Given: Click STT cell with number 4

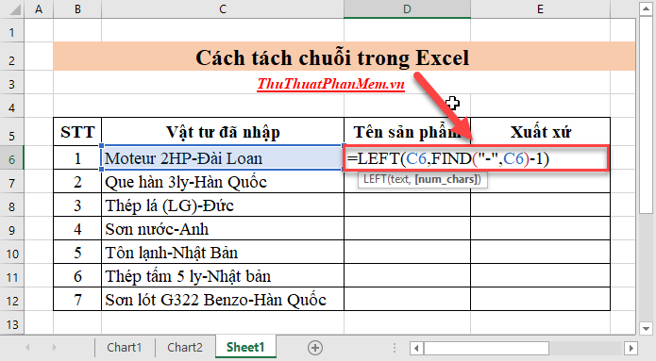Looking at the screenshot, I should (x=77, y=229).
